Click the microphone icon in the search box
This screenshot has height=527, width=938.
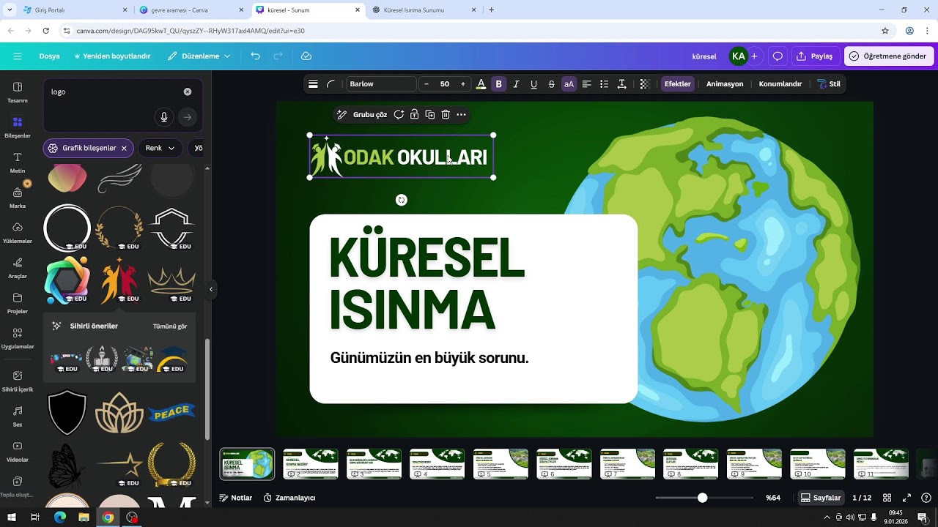(164, 117)
